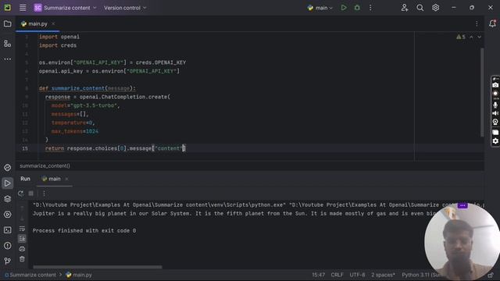Screen dimensions: 500x281
Task: Open Version control dropdown
Action: coord(125,8)
